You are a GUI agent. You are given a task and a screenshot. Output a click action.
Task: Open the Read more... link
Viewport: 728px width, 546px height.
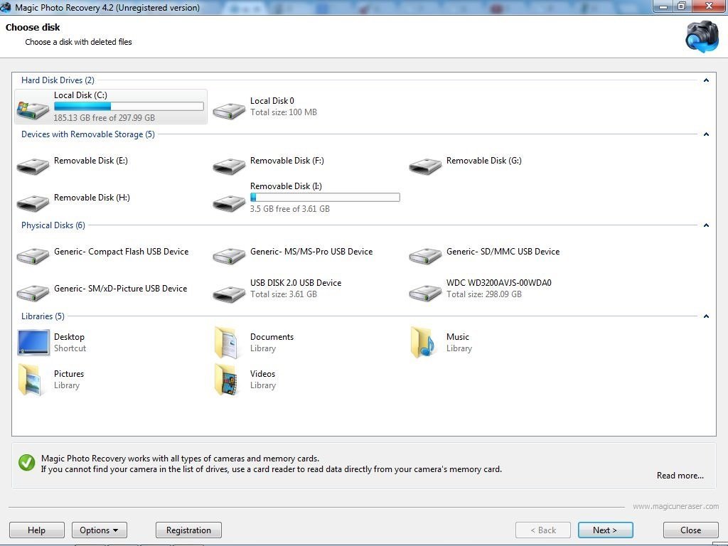click(x=680, y=476)
